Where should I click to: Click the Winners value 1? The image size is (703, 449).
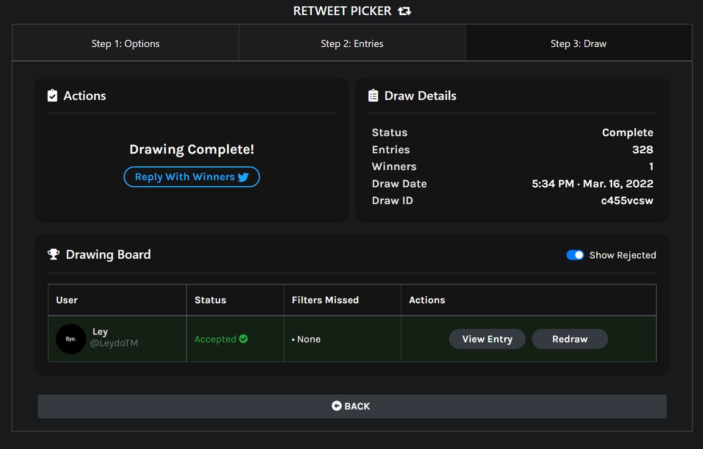click(x=651, y=166)
